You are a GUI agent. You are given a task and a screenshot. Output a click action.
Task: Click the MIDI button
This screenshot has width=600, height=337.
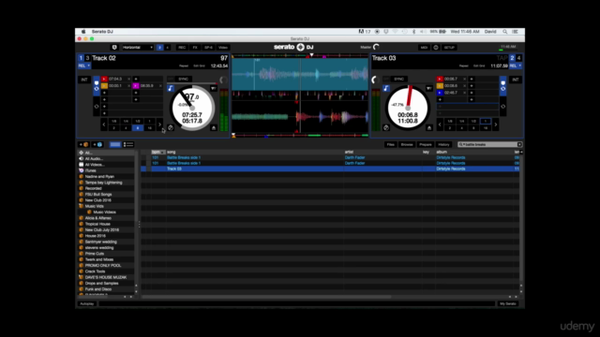tap(424, 48)
